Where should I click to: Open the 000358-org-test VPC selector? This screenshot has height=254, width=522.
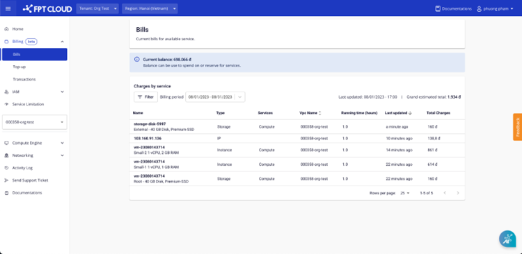coord(35,122)
